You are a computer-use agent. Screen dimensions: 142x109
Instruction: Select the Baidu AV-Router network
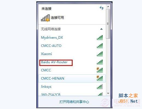[72, 62]
